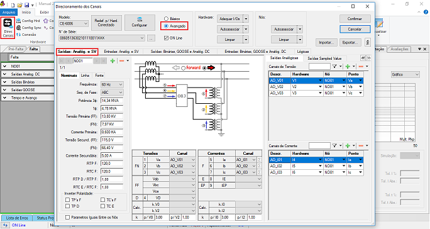Viewport: 430px width, 229px height.
Task: Click the expand arrows icon beside Exportar
Action: (368, 42)
